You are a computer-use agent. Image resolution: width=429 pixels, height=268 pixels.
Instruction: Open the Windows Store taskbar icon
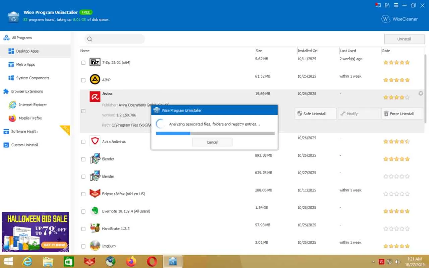click(69, 261)
